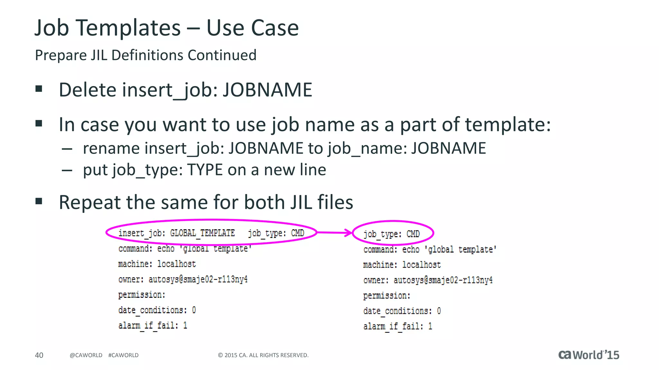Screen dimensions: 659x370
Task: Click 'owner: autosys@smaje02-r113ny4' in left block
Action: pyautogui.click(x=183, y=279)
